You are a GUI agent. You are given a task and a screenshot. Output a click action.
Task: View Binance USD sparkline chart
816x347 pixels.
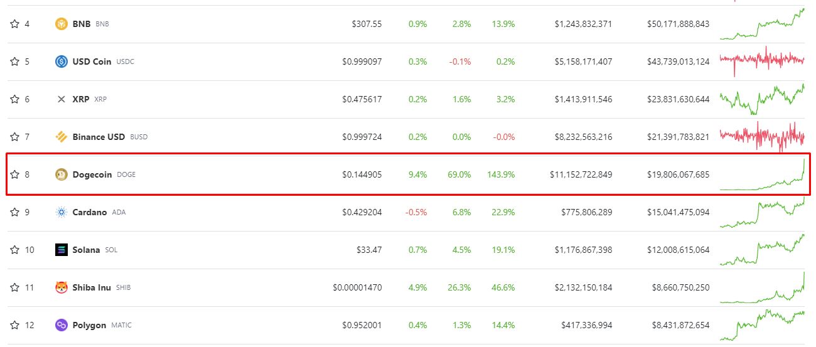[762, 137]
